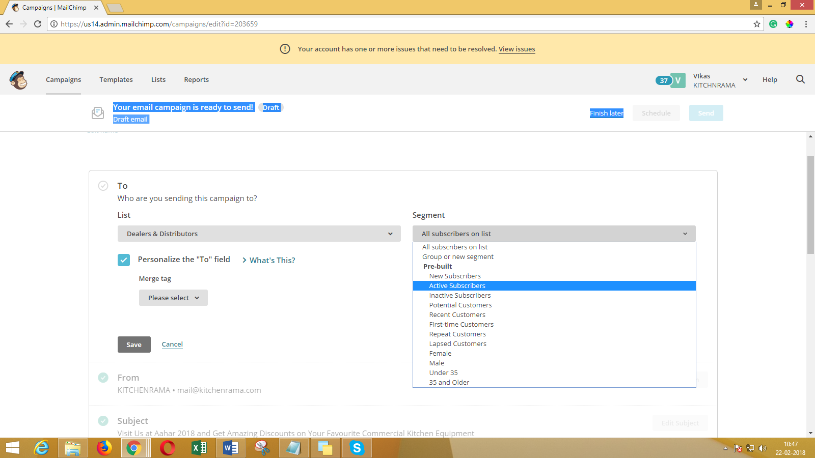Click the Save button
The height and width of the screenshot is (458, 815).
point(134,345)
